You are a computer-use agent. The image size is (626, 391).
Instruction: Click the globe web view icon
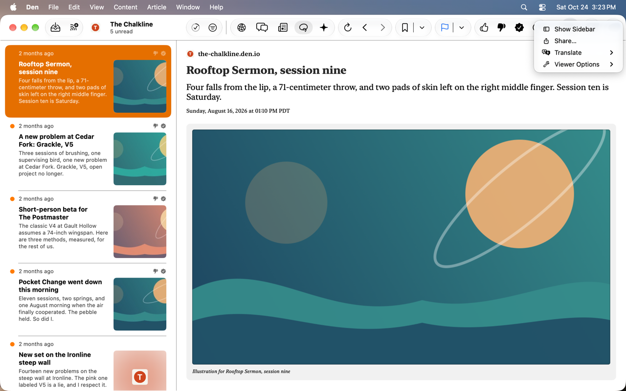tap(242, 28)
